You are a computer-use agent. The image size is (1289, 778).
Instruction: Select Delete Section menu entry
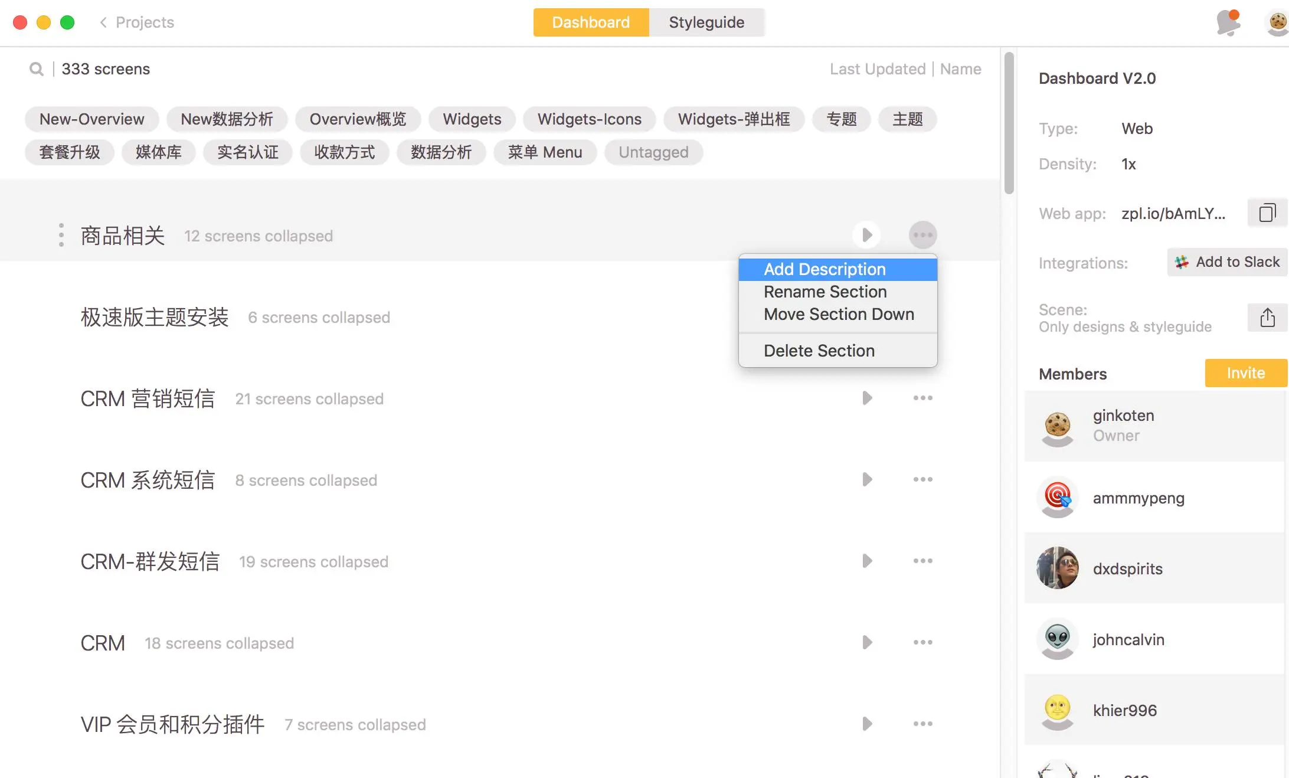tap(819, 351)
